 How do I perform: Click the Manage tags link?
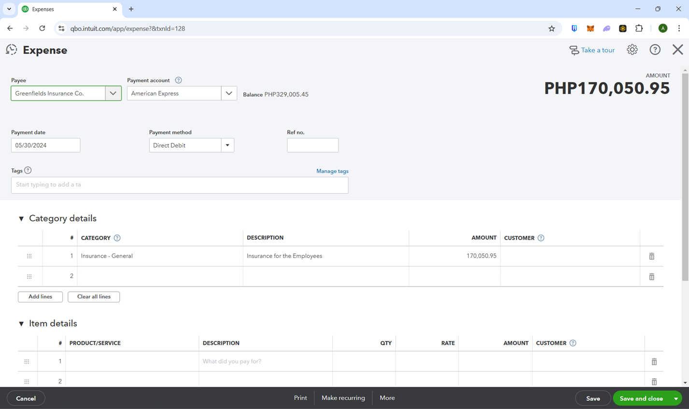point(332,171)
